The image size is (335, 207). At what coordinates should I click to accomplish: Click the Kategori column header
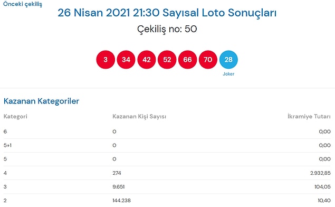(x=15, y=117)
